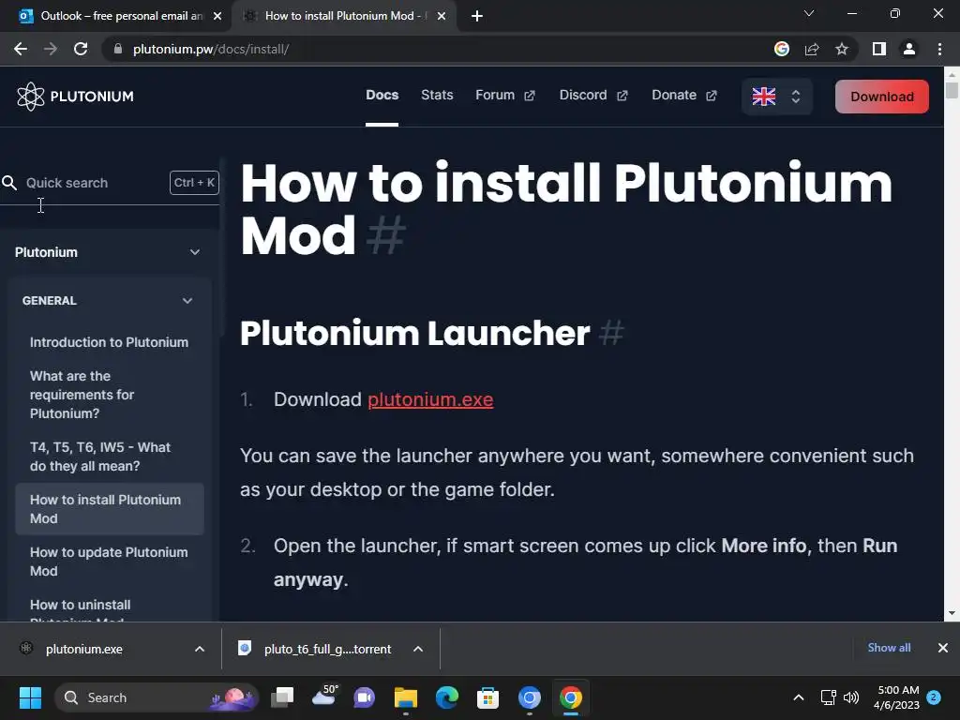Click the page vertical scrollbar thumb
The width and height of the screenshot is (960, 720).
(x=952, y=90)
